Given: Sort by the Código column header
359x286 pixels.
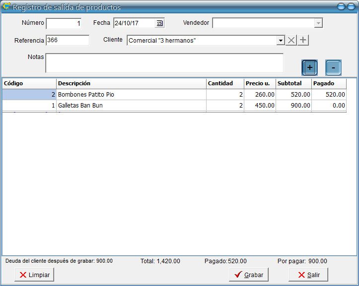Looking at the screenshot, I should click(29, 83).
